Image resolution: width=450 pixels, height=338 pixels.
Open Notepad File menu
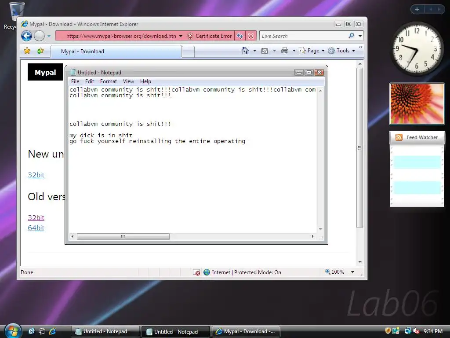(x=75, y=81)
